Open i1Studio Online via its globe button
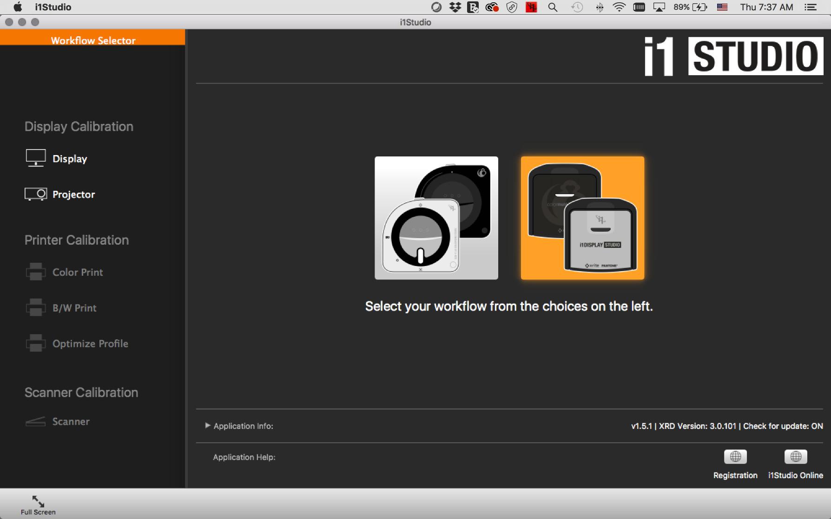The image size is (831, 519). point(796,457)
